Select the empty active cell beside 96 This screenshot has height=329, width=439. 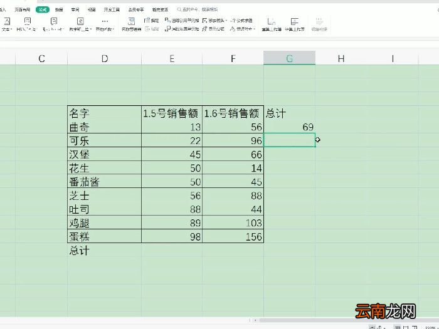click(x=290, y=140)
